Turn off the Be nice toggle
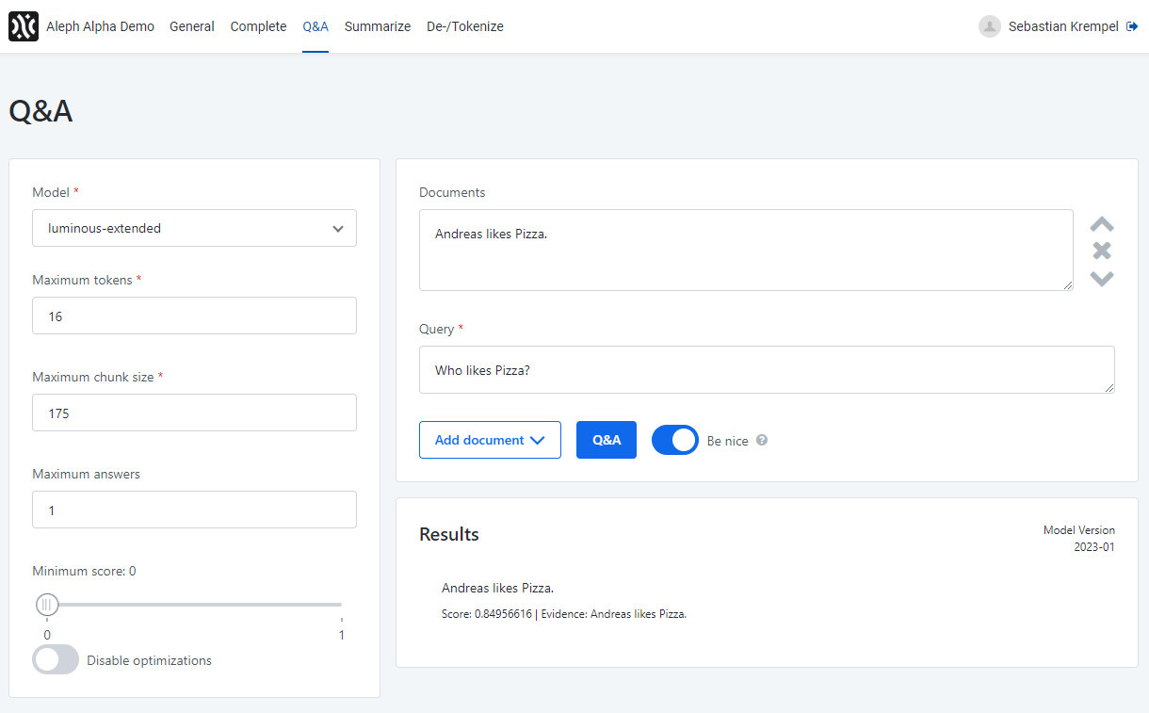Screen dimensions: 1149x713 click(x=674, y=440)
